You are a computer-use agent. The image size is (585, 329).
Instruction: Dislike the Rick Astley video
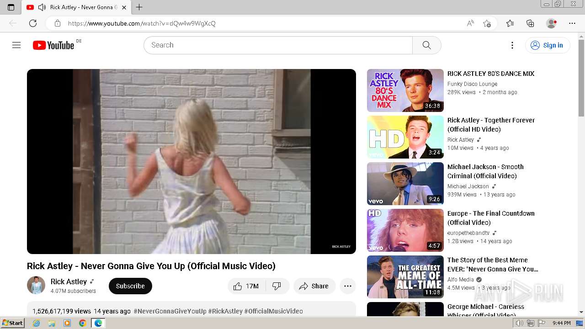click(277, 286)
